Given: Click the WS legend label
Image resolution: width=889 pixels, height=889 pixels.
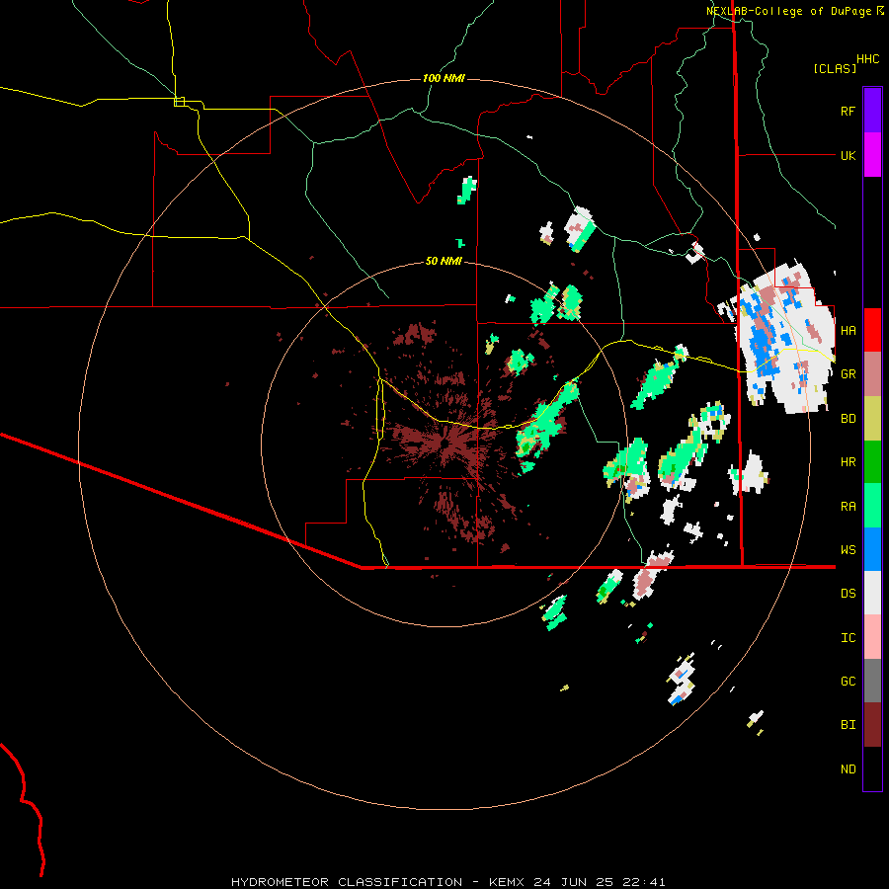Looking at the screenshot, I should coord(848,549).
